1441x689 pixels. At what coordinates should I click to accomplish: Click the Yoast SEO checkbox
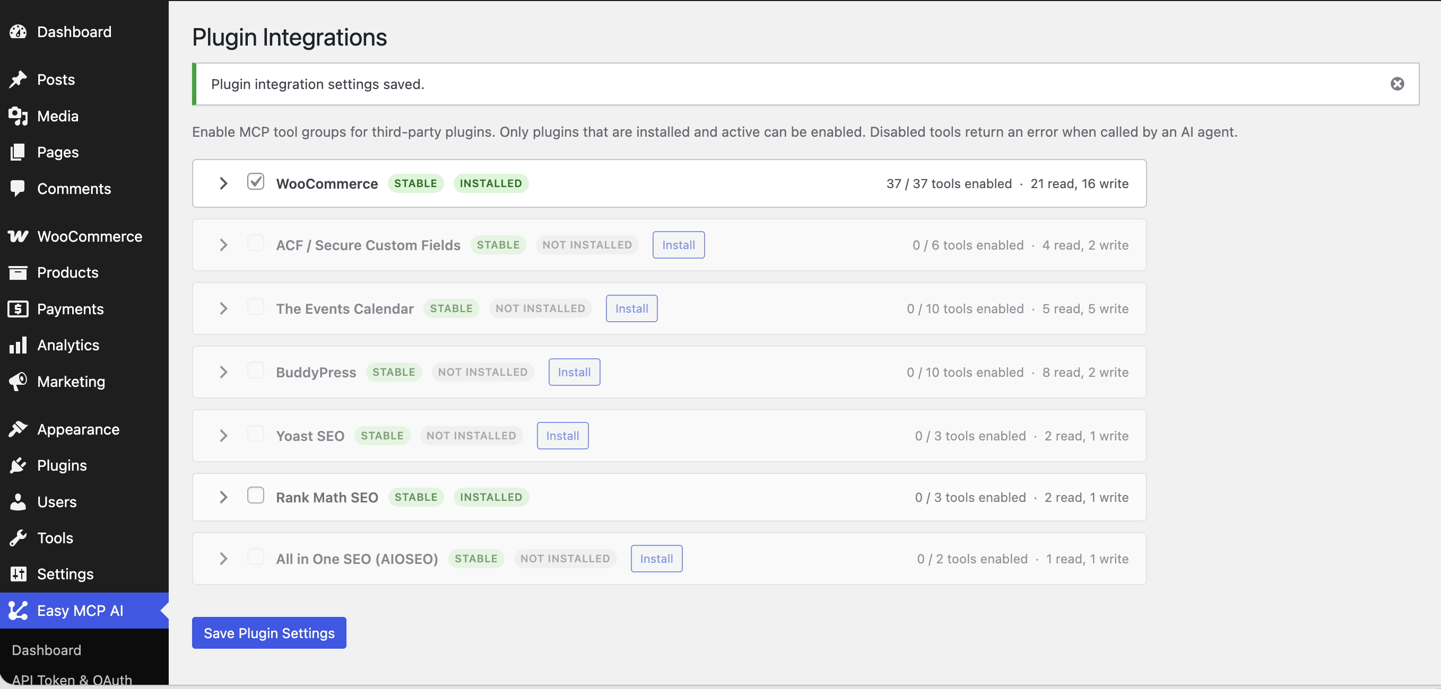[x=256, y=434]
